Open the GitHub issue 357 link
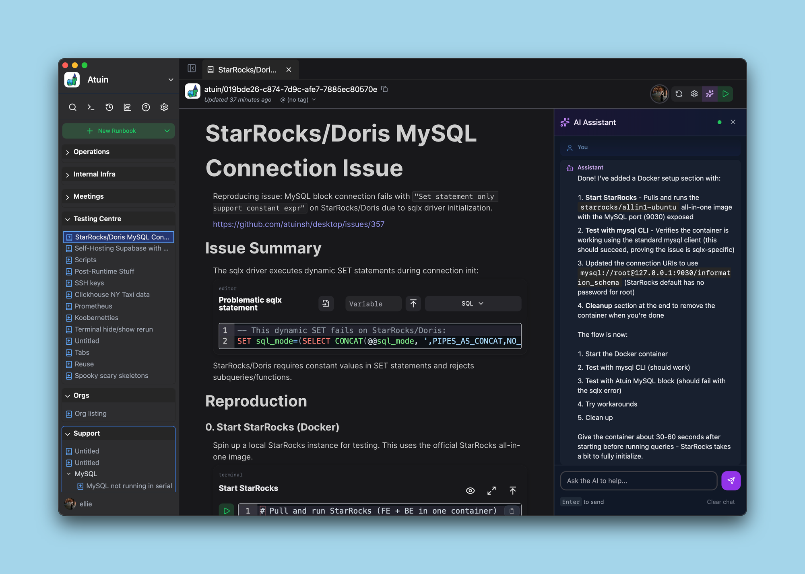The width and height of the screenshot is (805, 574). 298,224
